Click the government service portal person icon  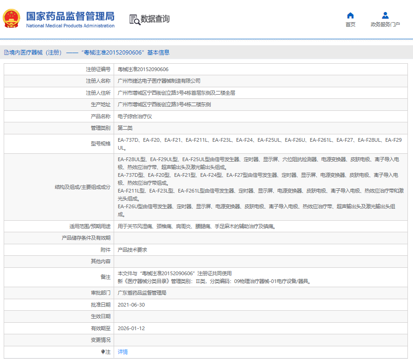(x=385, y=15)
